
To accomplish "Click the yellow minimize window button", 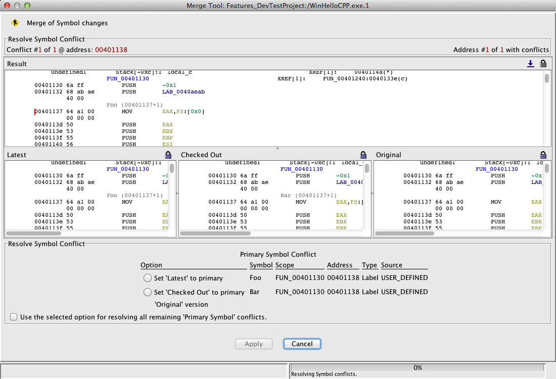I will point(17,5).
